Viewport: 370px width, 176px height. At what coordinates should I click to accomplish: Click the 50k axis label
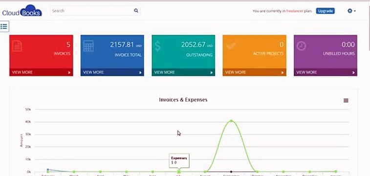click(28, 110)
